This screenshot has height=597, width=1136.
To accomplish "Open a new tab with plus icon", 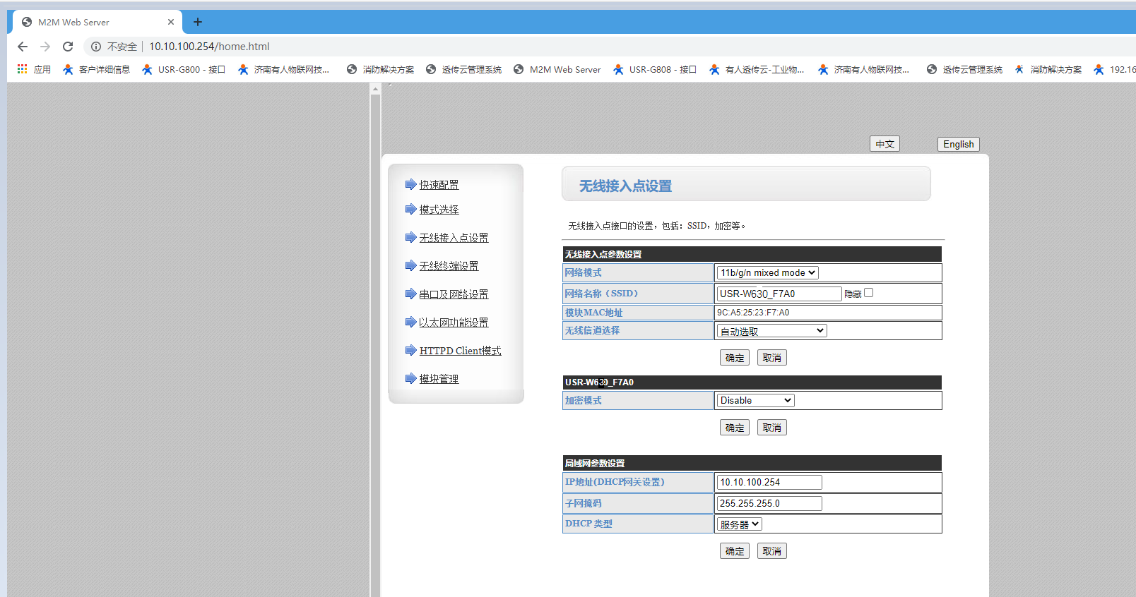I will (x=198, y=22).
